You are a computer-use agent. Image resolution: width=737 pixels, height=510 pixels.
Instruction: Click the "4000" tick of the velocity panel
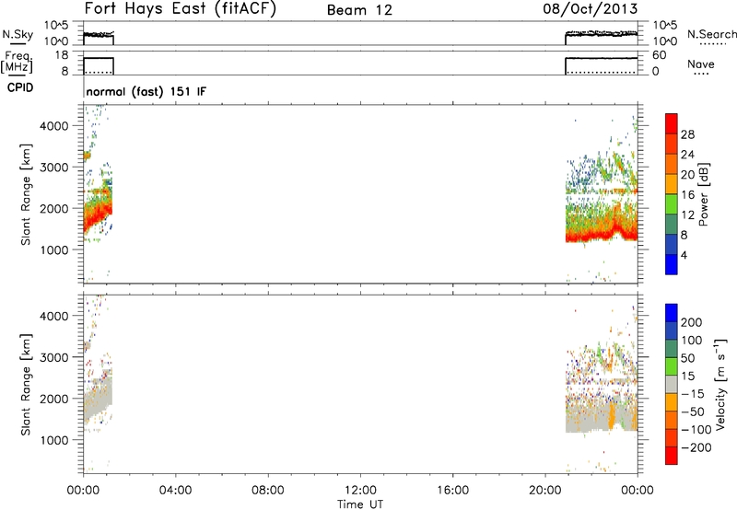(x=54, y=316)
